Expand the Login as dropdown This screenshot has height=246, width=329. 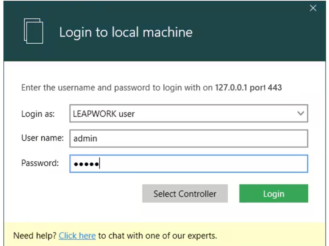tap(189, 113)
